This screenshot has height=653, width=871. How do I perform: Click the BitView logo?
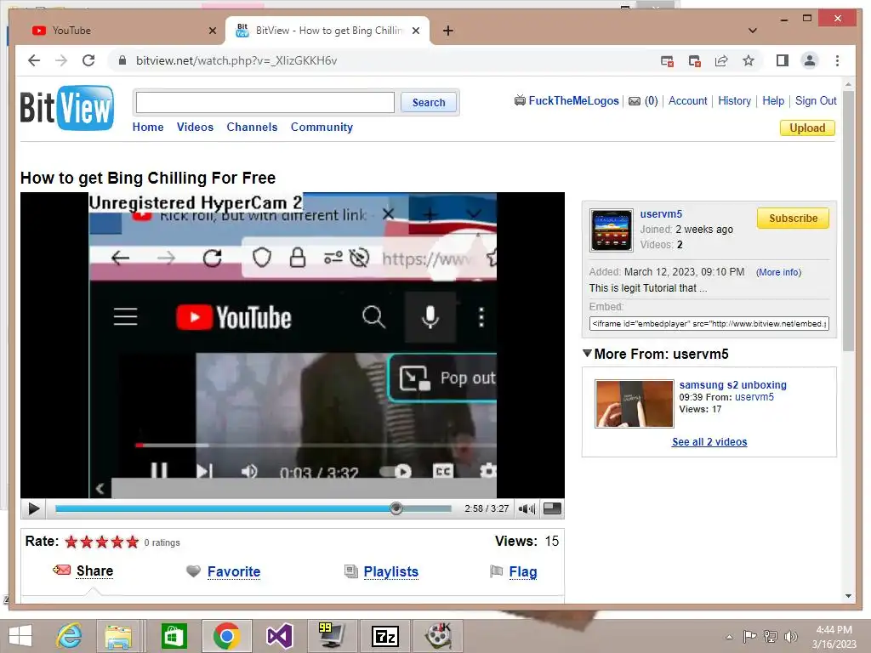click(x=66, y=108)
